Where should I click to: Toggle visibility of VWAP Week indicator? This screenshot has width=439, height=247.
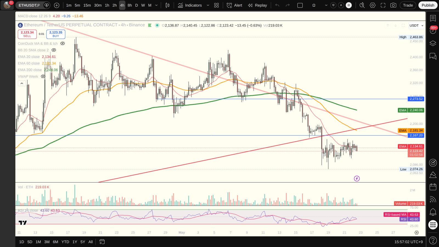pos(43,76)
